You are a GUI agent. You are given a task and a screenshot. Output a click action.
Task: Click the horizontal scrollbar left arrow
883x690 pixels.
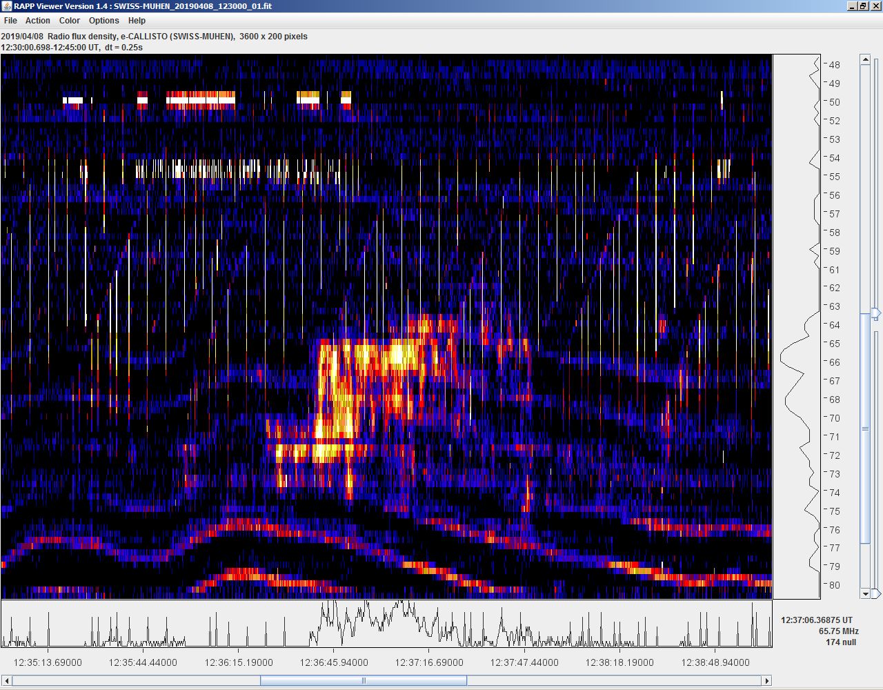[x=7, y=680]
